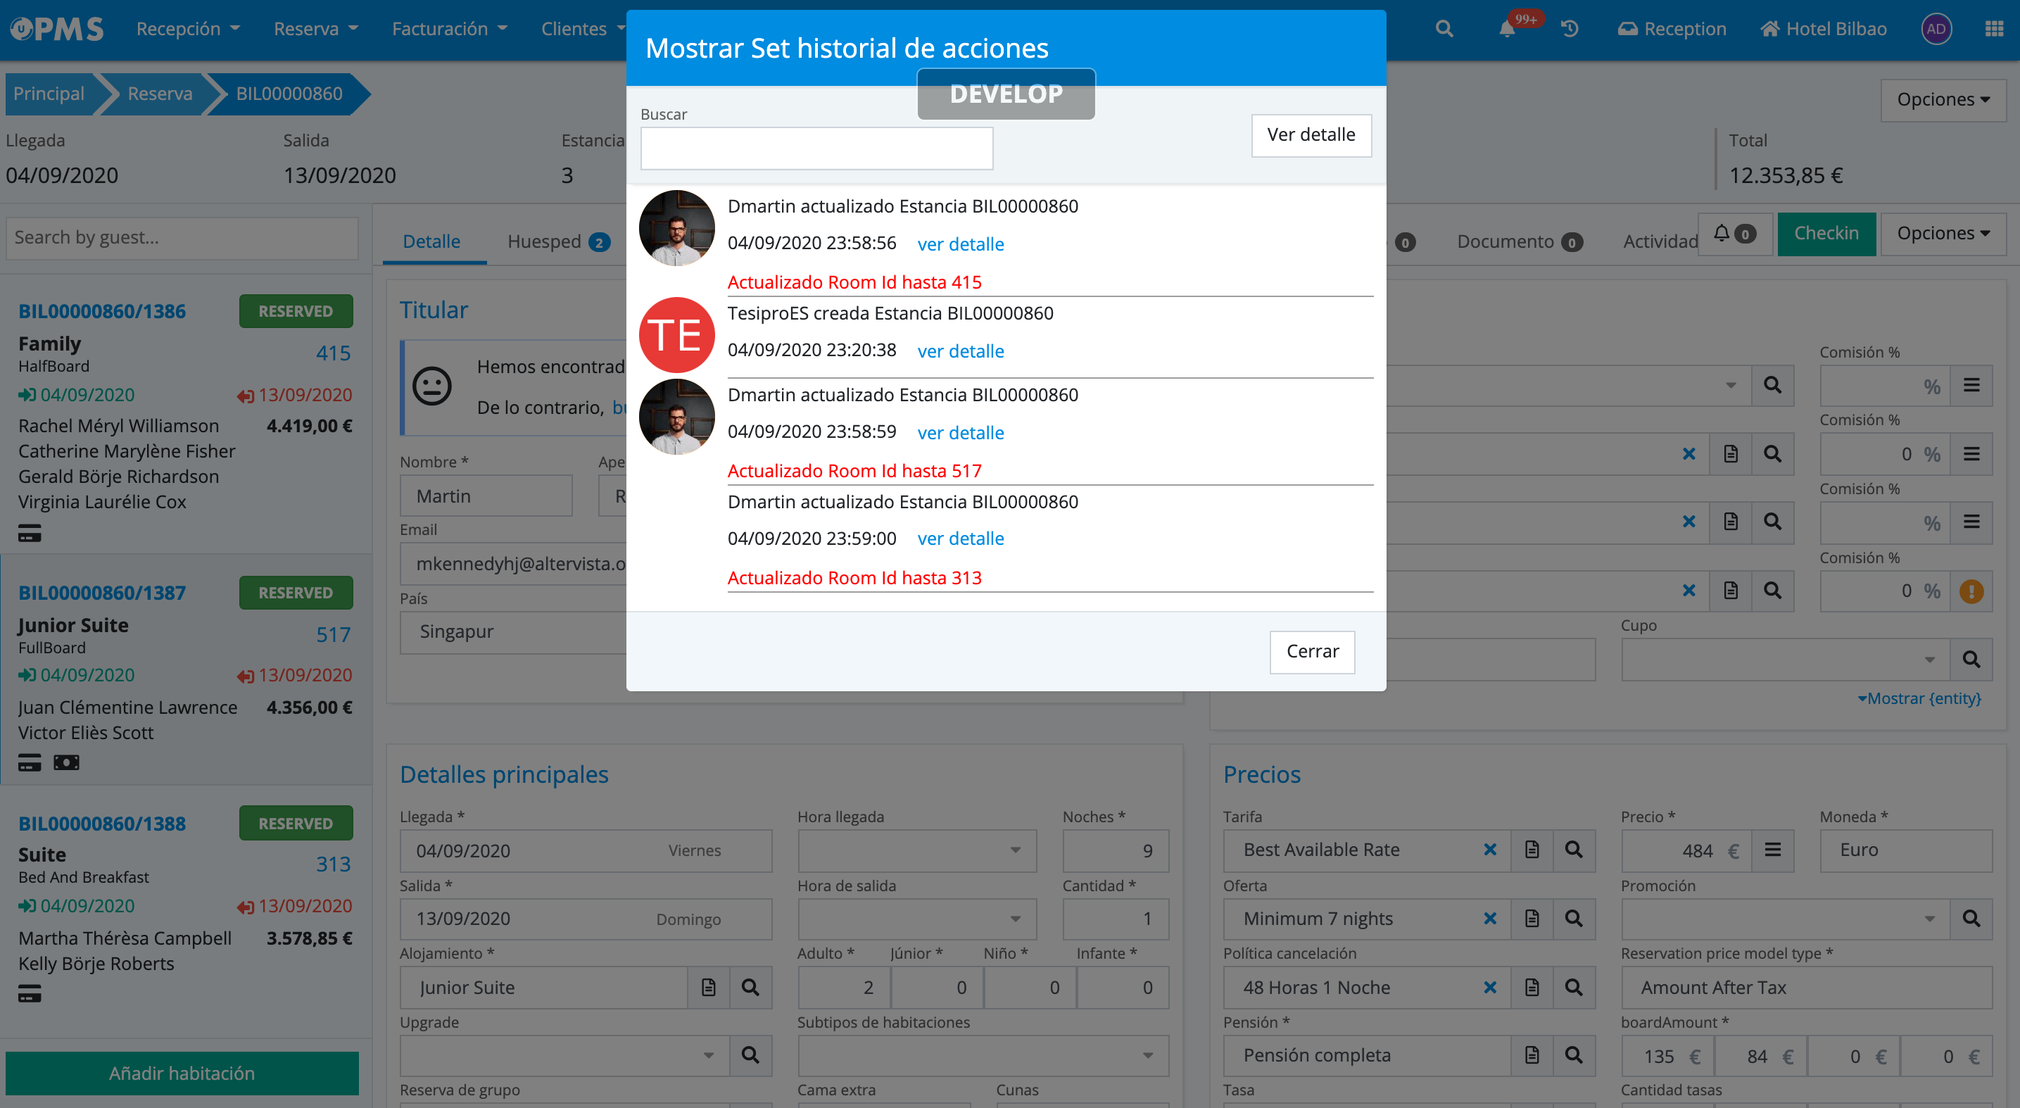
Task: Open Recepción menu in navbar
Action: pyautogui.click(x=187, y=30)
